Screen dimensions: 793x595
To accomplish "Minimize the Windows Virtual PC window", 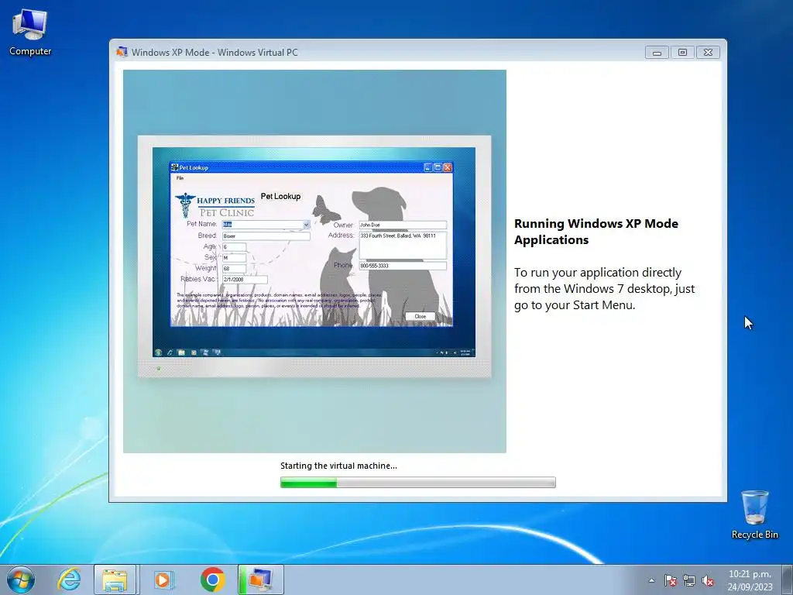I will 657,52.
